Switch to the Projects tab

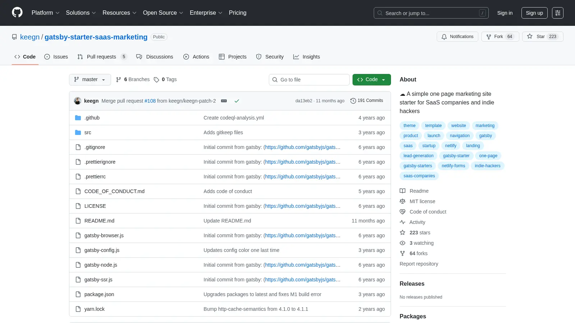pyautogui.click(x=233, y=57)
